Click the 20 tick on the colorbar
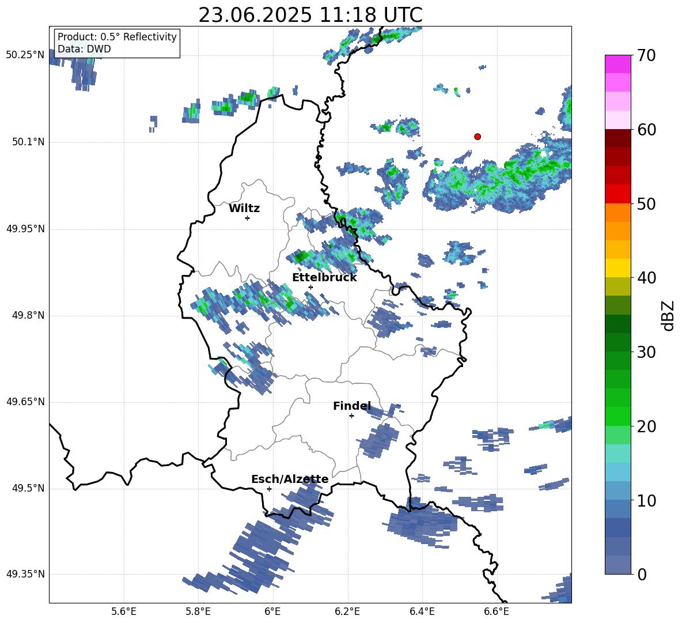The image size is (682, 623). click(x=646, y=426)
